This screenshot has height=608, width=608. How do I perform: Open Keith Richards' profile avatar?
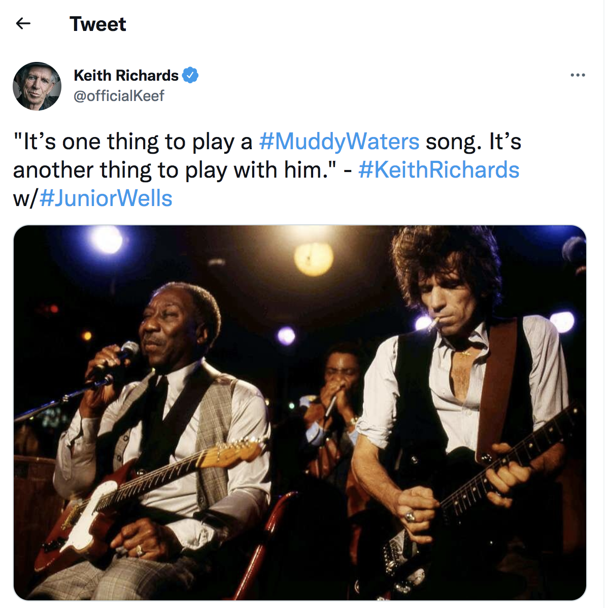click(x=37, y=86)
